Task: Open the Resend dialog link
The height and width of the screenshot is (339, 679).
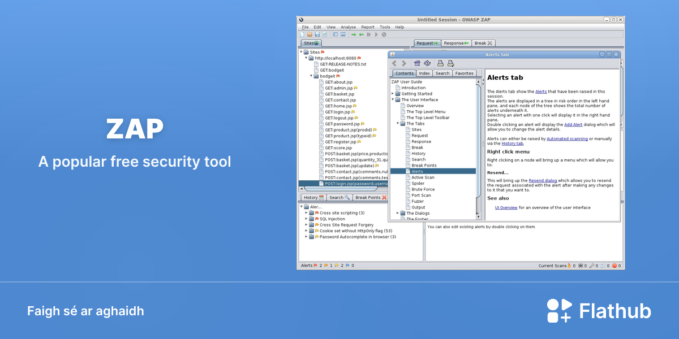Action: point(543,180)
